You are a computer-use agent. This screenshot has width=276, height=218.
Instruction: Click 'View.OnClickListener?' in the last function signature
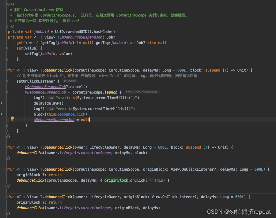click(x=174, y=197)
